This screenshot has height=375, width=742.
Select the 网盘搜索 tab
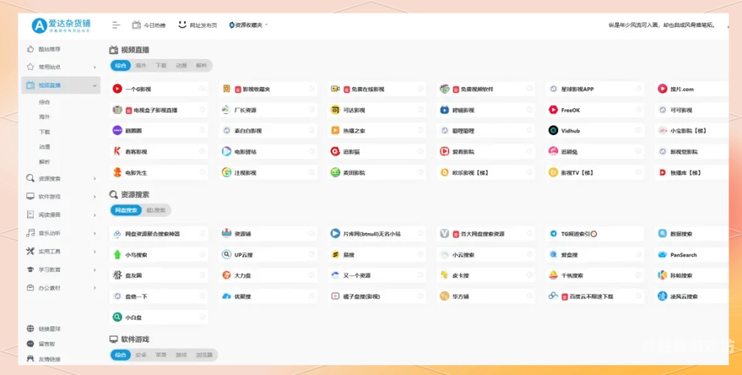pyautogui.click(x=126, y=210)
